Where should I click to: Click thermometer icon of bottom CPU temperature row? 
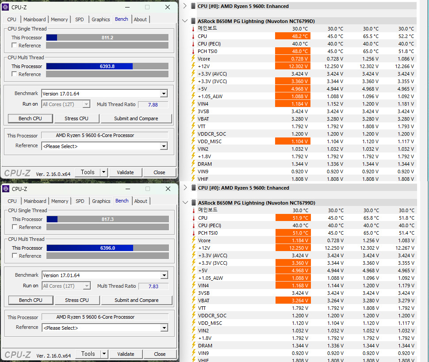(x=194, y=218)
